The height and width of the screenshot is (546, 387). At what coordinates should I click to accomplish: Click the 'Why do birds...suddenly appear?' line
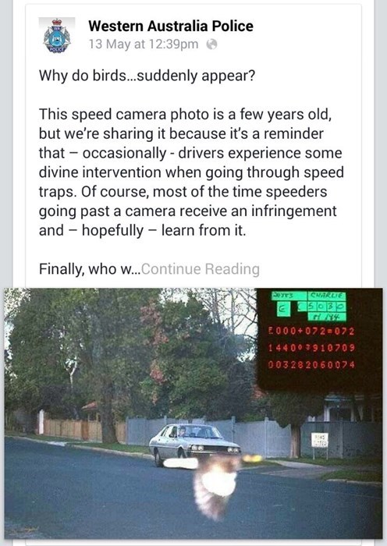click(x=147, y=76)
